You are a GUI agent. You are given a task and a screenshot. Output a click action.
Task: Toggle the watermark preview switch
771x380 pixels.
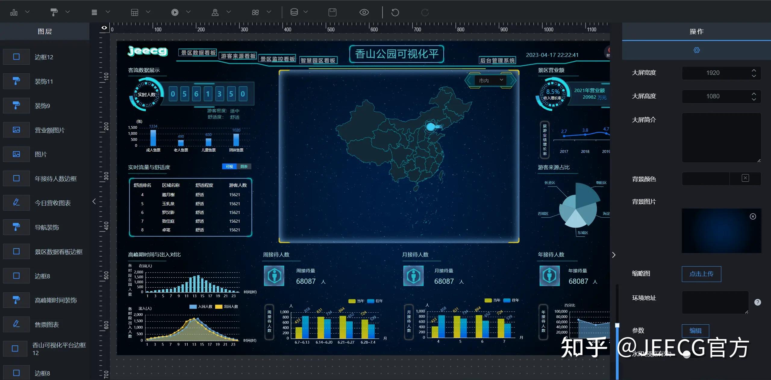click(690, 354)
